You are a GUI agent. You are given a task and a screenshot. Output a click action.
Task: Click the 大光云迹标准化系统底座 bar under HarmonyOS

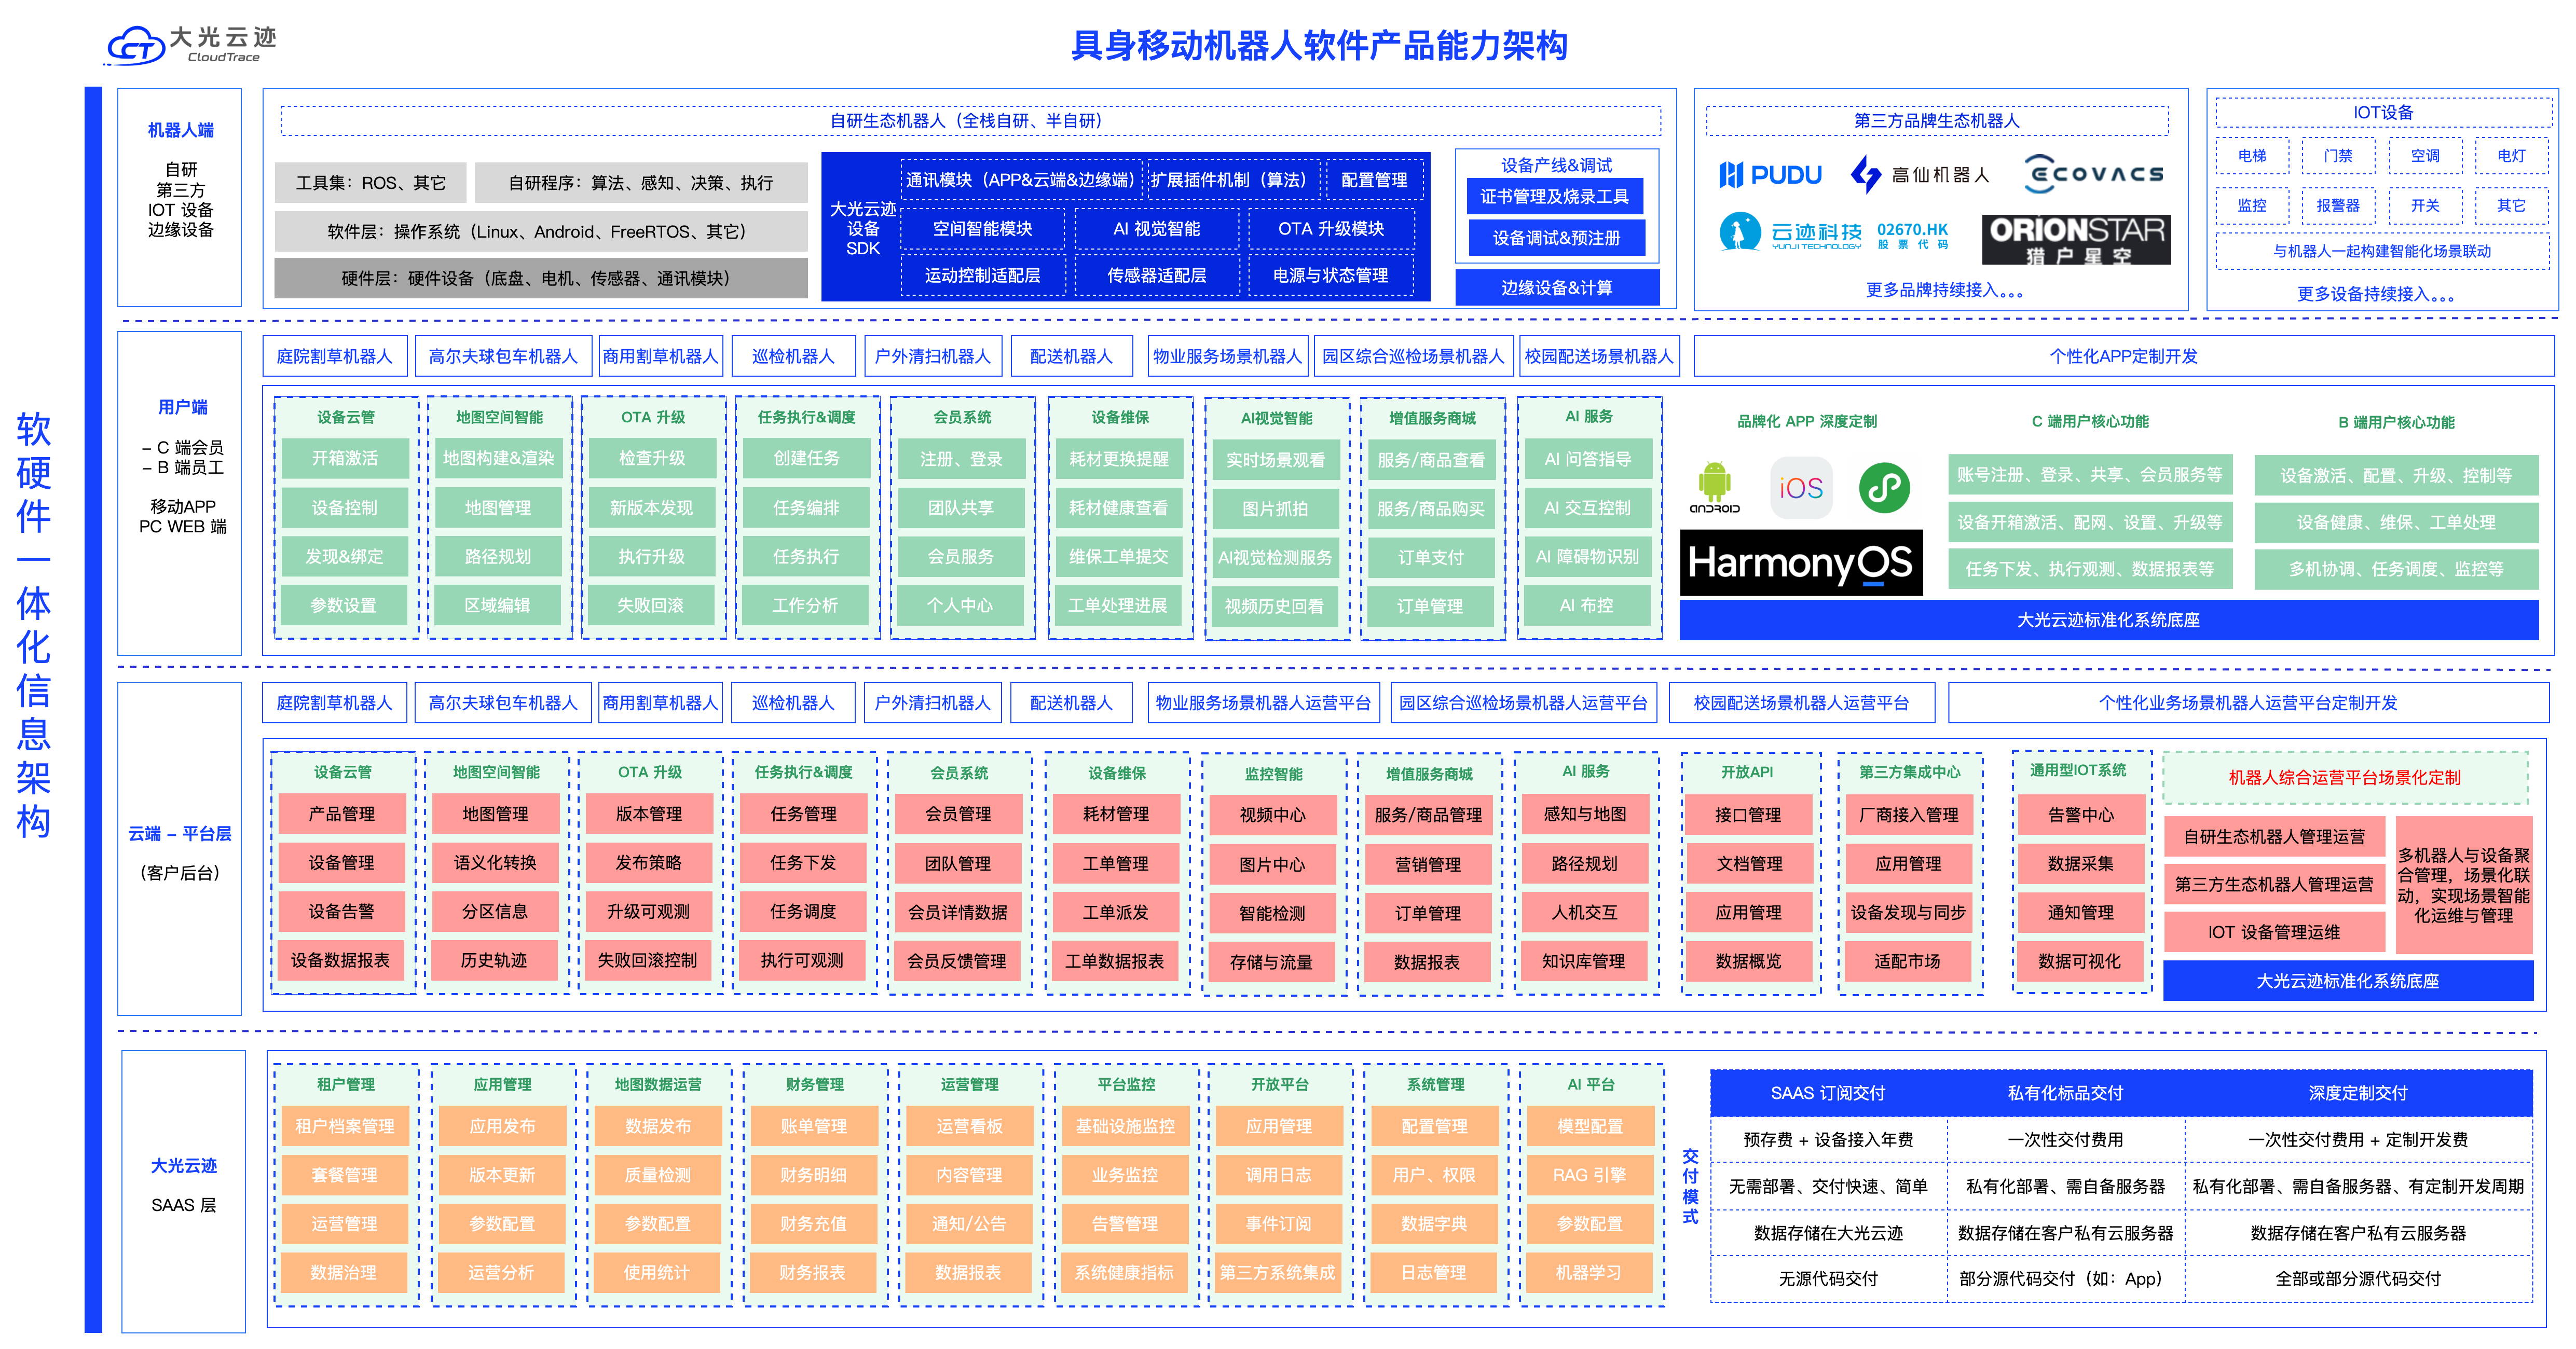tap(2108, 620)
